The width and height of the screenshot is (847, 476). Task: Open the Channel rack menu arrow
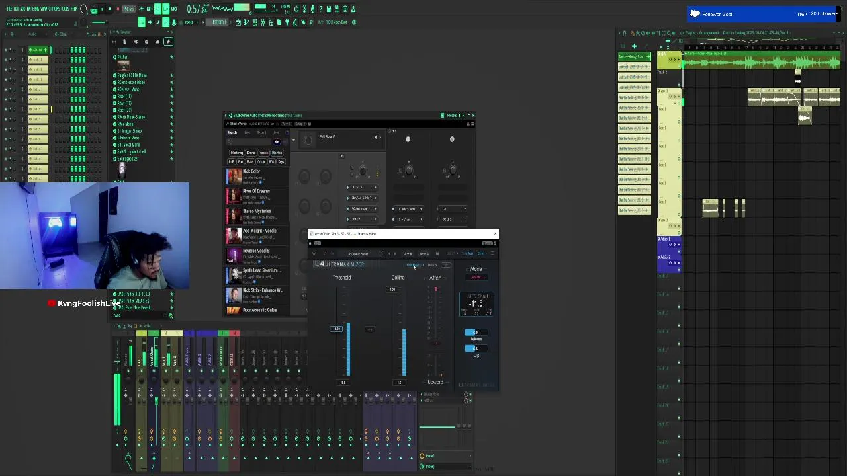[5, 34]
